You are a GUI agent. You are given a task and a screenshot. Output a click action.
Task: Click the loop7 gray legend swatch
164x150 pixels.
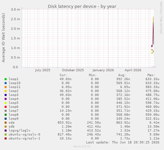point(6,111)
